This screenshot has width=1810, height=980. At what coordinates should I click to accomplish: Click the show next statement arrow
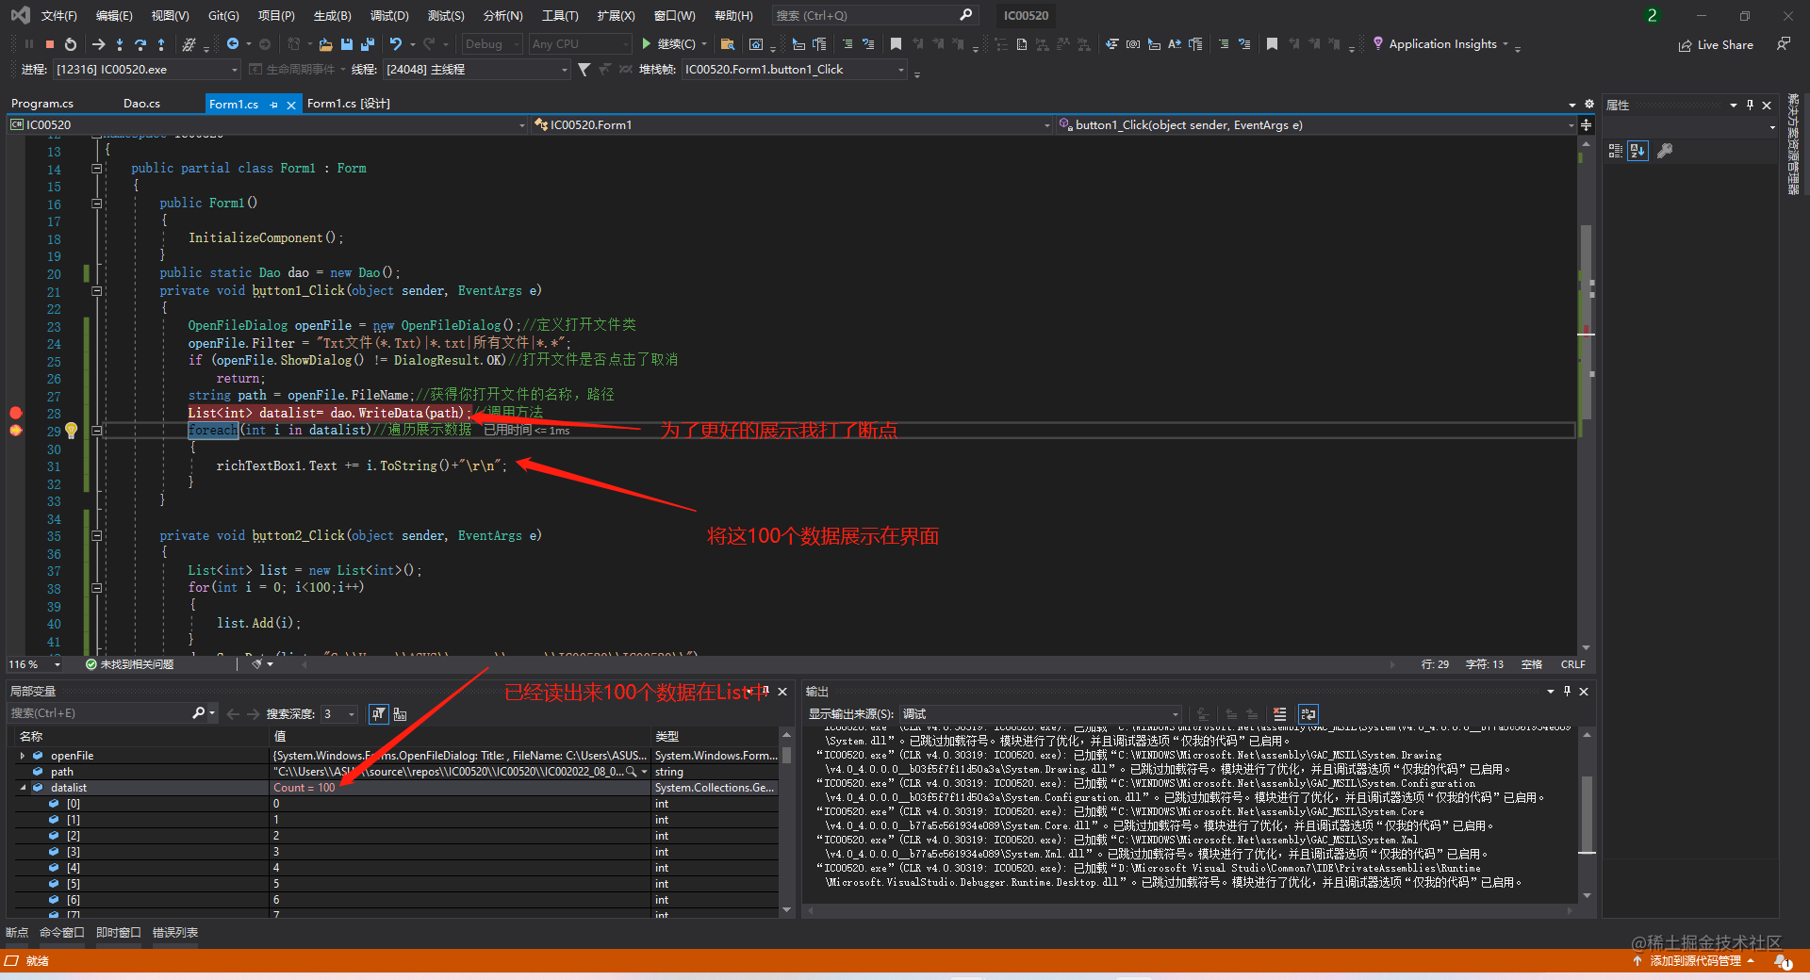[98, 44]
